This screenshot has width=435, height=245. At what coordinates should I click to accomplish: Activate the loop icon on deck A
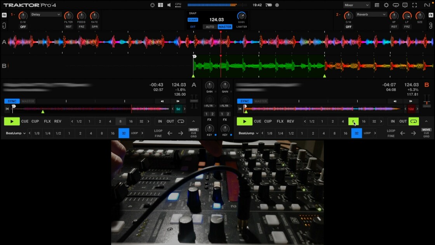[181, 121]
